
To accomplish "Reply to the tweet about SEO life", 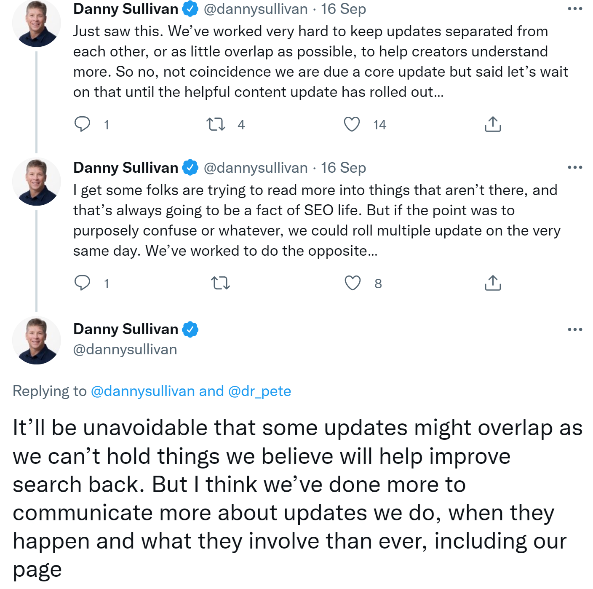I will coord(83,282).
